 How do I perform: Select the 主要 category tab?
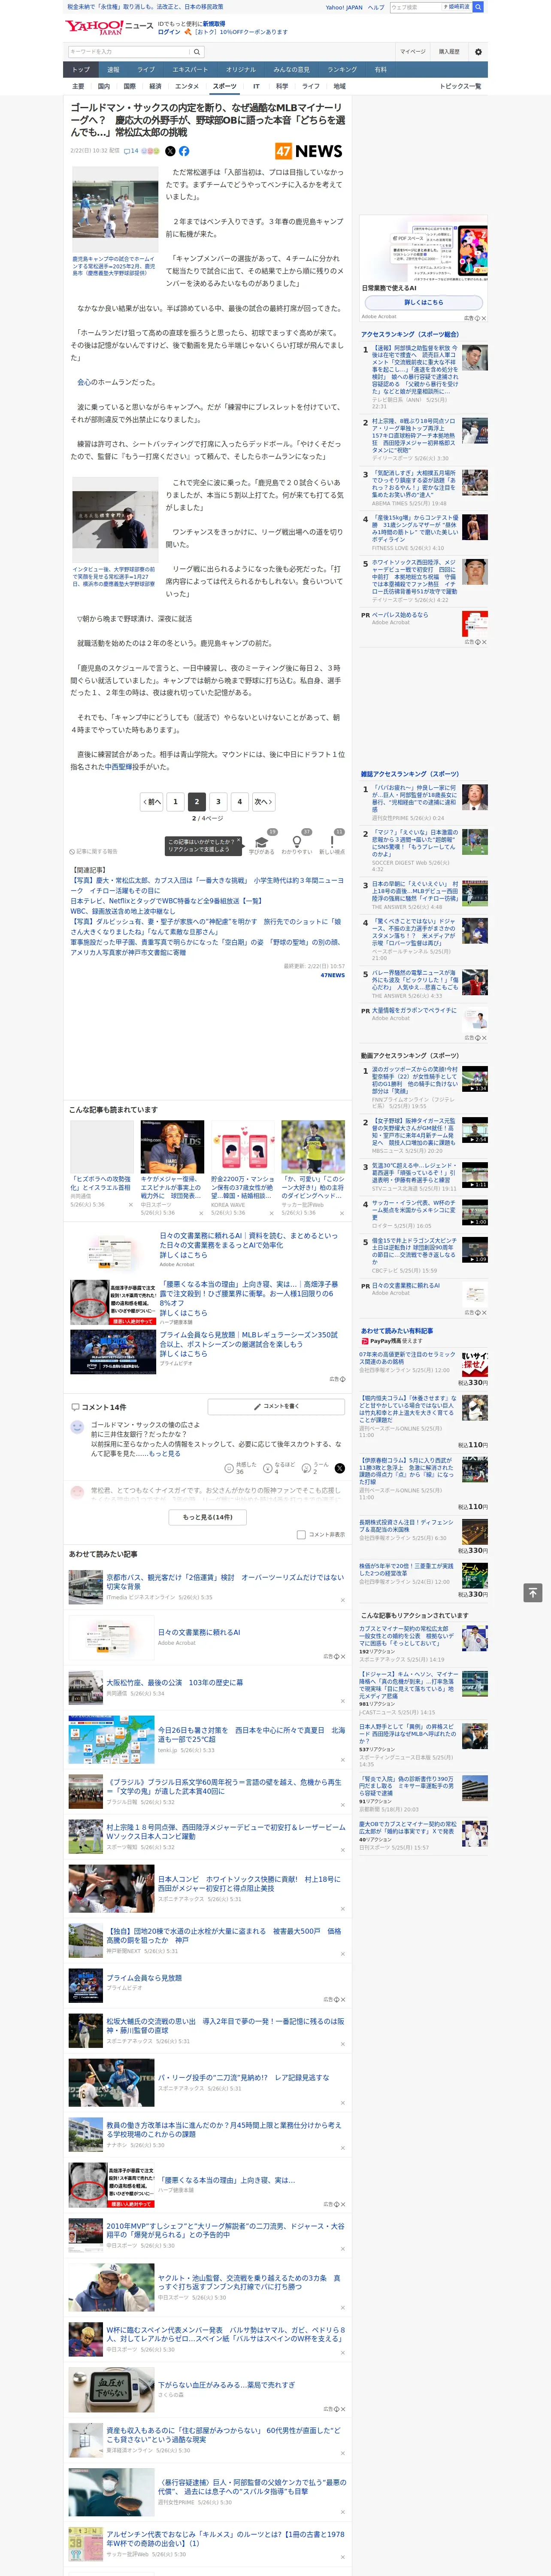point(78,86)
